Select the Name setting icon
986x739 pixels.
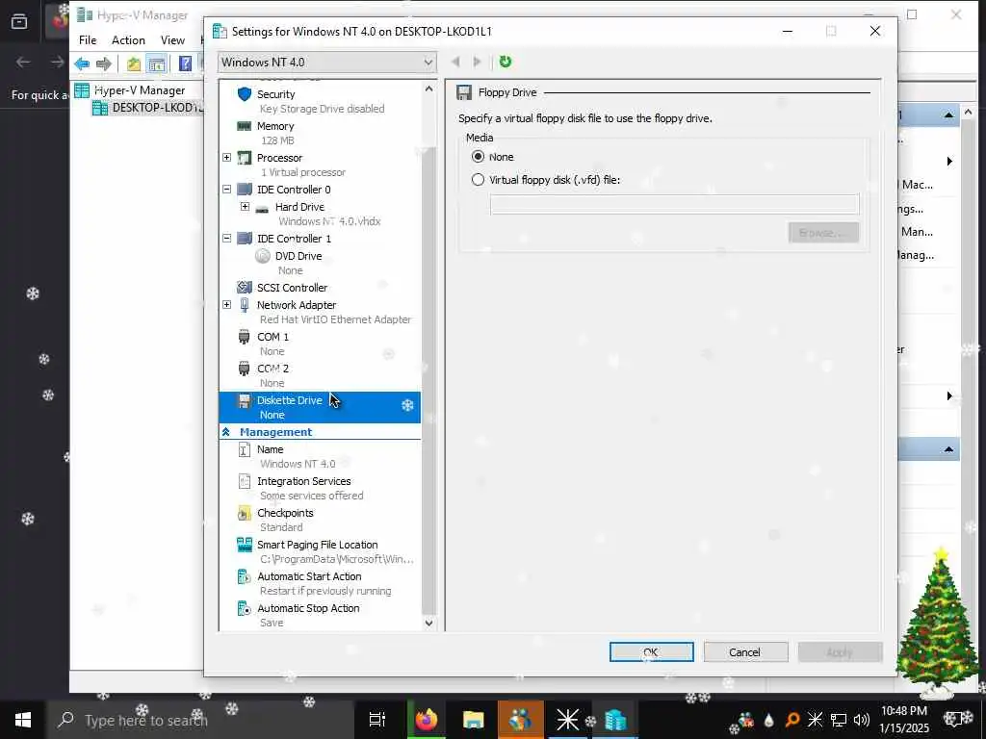pos(244,449)
